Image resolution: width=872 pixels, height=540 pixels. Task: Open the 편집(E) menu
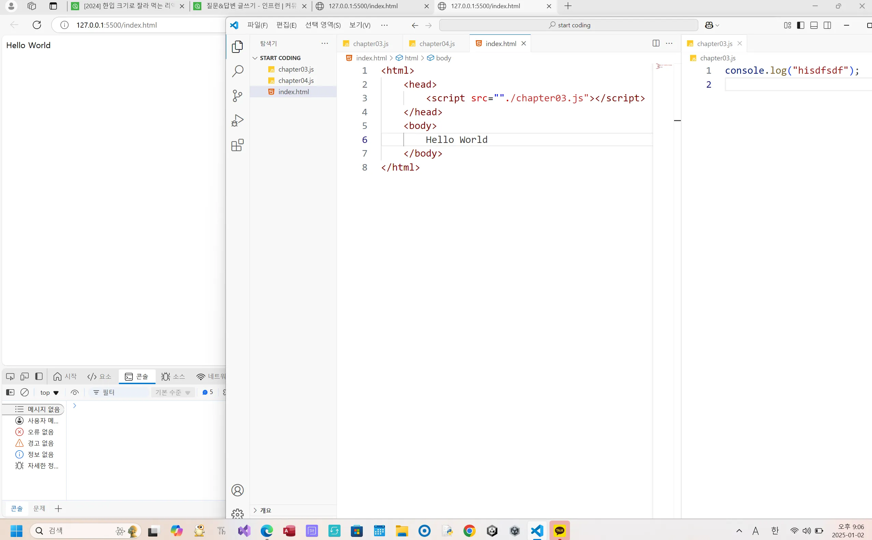[286, 25]
